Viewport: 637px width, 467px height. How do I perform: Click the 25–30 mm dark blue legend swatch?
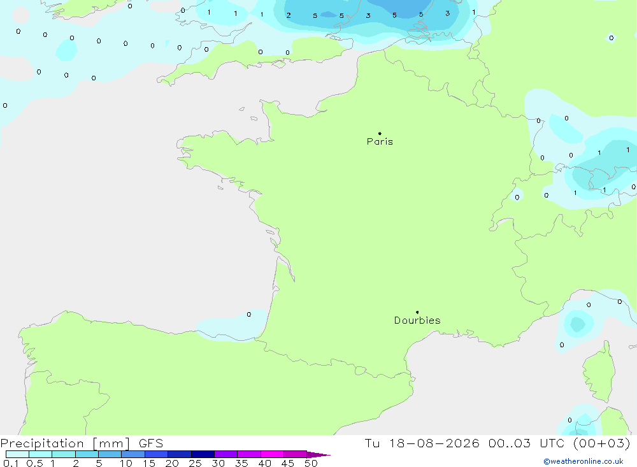203,454
